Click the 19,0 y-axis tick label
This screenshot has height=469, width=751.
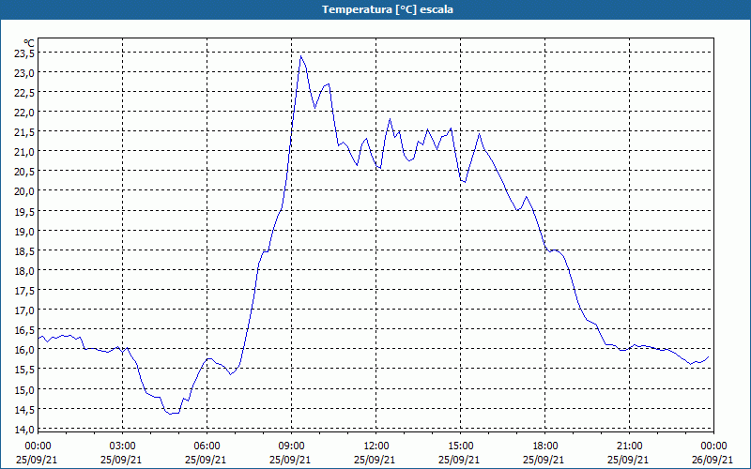point(24,231)
